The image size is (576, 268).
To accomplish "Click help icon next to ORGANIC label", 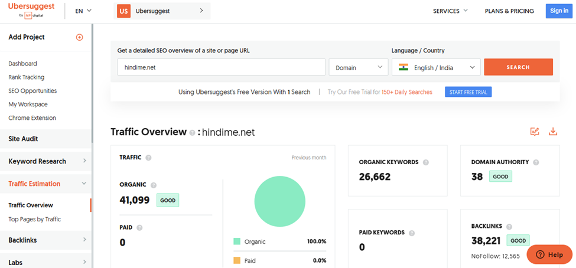I will (x=154, y=185).
